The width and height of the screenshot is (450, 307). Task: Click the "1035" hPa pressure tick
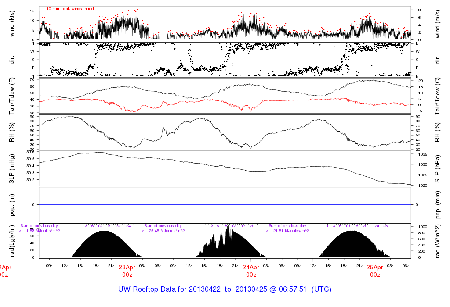pyautogui.click(x=423, y=155)
